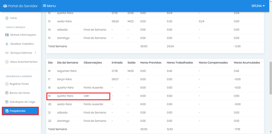
Task: Click the Portal do Servidor title
Action: coord(23,6)
